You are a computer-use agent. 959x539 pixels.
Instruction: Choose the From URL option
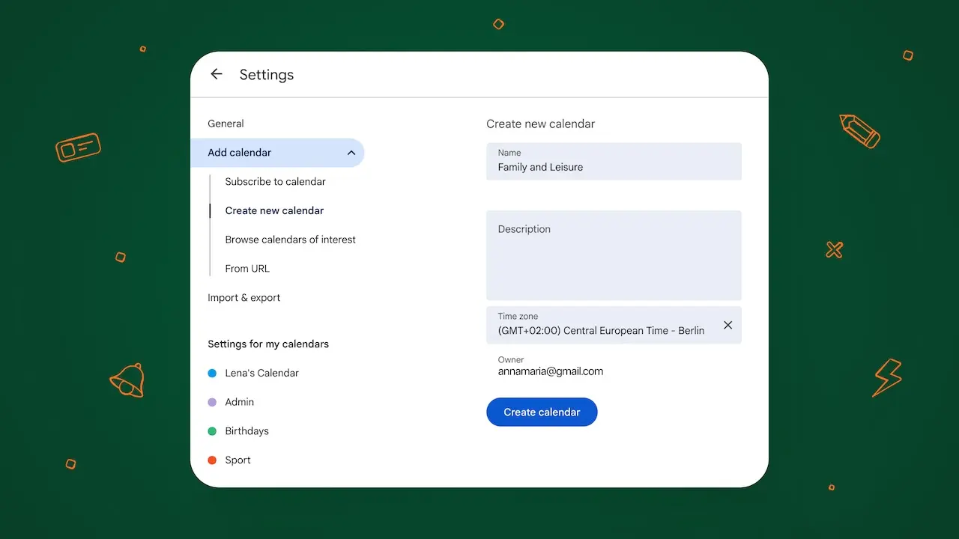[x=247, y=269]
